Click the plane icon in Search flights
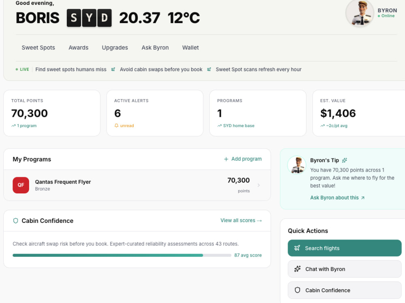This screenshot has width=405, height=303. click(297, 248)
